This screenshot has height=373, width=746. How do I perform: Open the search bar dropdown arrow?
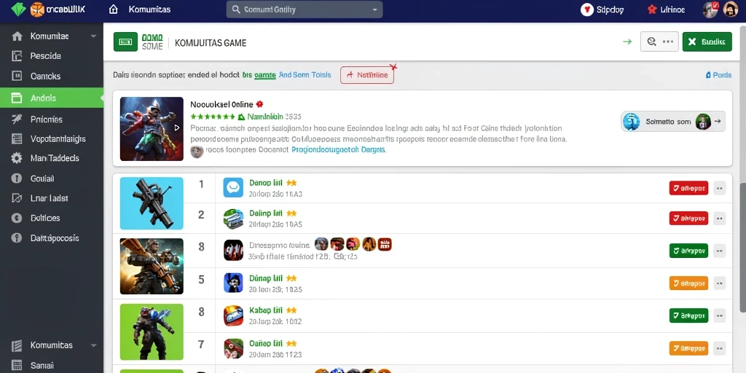[375, 9]
